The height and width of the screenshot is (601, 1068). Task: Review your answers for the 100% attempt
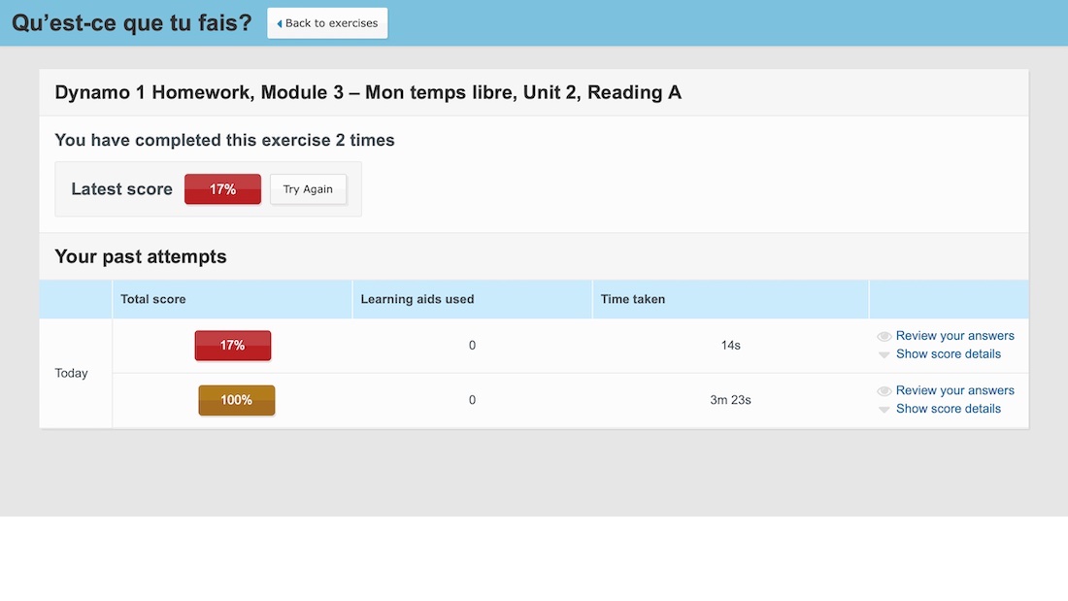point(954,389)
